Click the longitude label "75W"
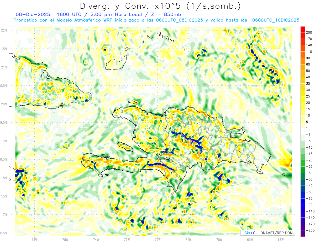 (x=65, y=239)
